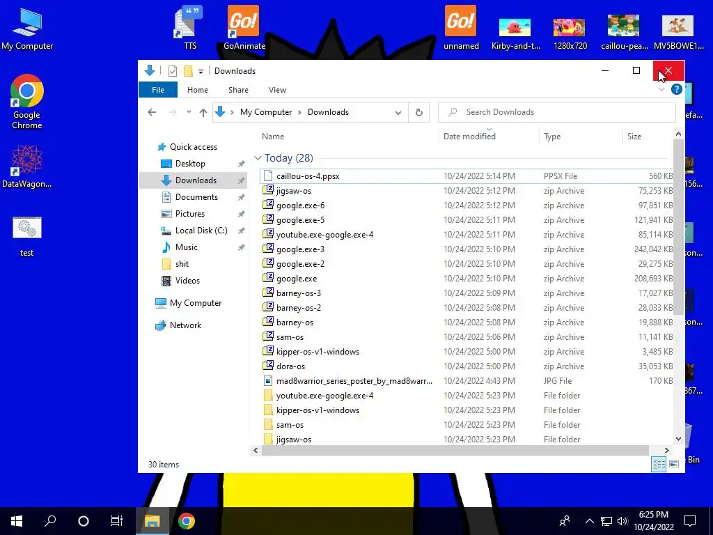Click the Search Downloads field
713x535 pixels.
(x=556, y=112)
